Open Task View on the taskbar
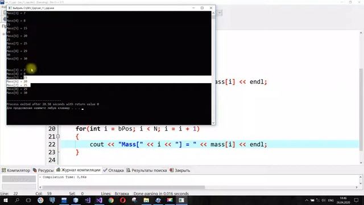 tap(28, 200)
